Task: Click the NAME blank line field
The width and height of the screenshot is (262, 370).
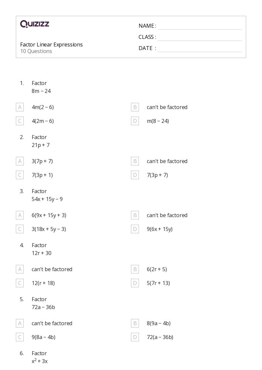Action: point(199,26)
